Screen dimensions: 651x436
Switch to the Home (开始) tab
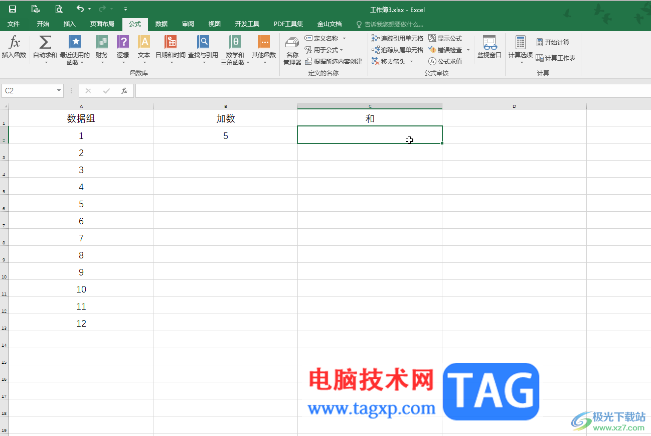point(43,24)
